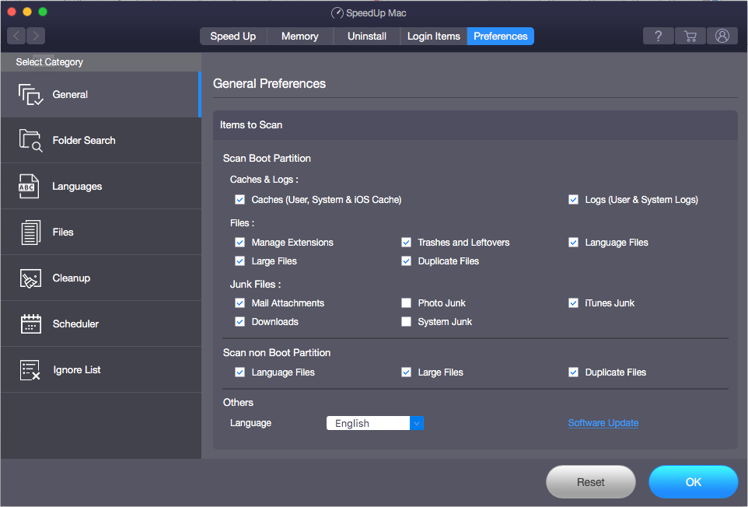Select the Preferences tab
Viewport: 748px width, 507px height.
click(x=501, y=37)
